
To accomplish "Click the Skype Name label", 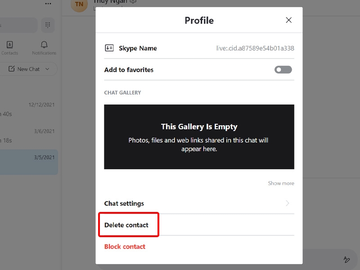I will click(138, 48).
